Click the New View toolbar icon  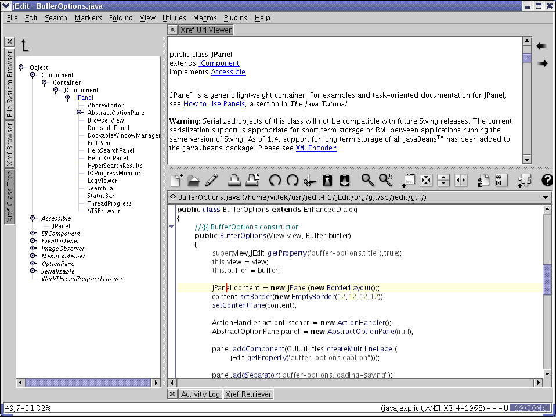[409, 180]
